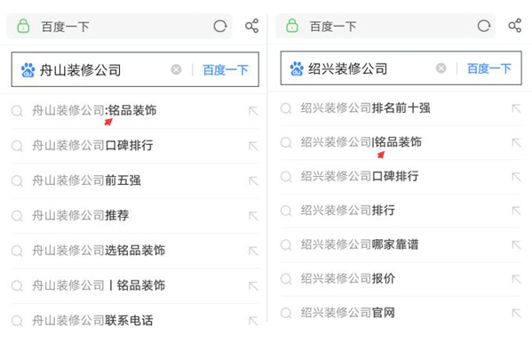This screenshot has width=532, height=351.
Task: Click fill arrow for 舟山装修公司推荐
Action: tap(253, 216)
